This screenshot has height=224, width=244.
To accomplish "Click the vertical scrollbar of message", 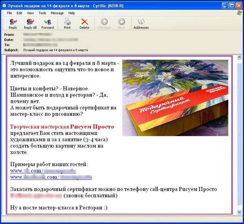I will (x=239, y=134).
